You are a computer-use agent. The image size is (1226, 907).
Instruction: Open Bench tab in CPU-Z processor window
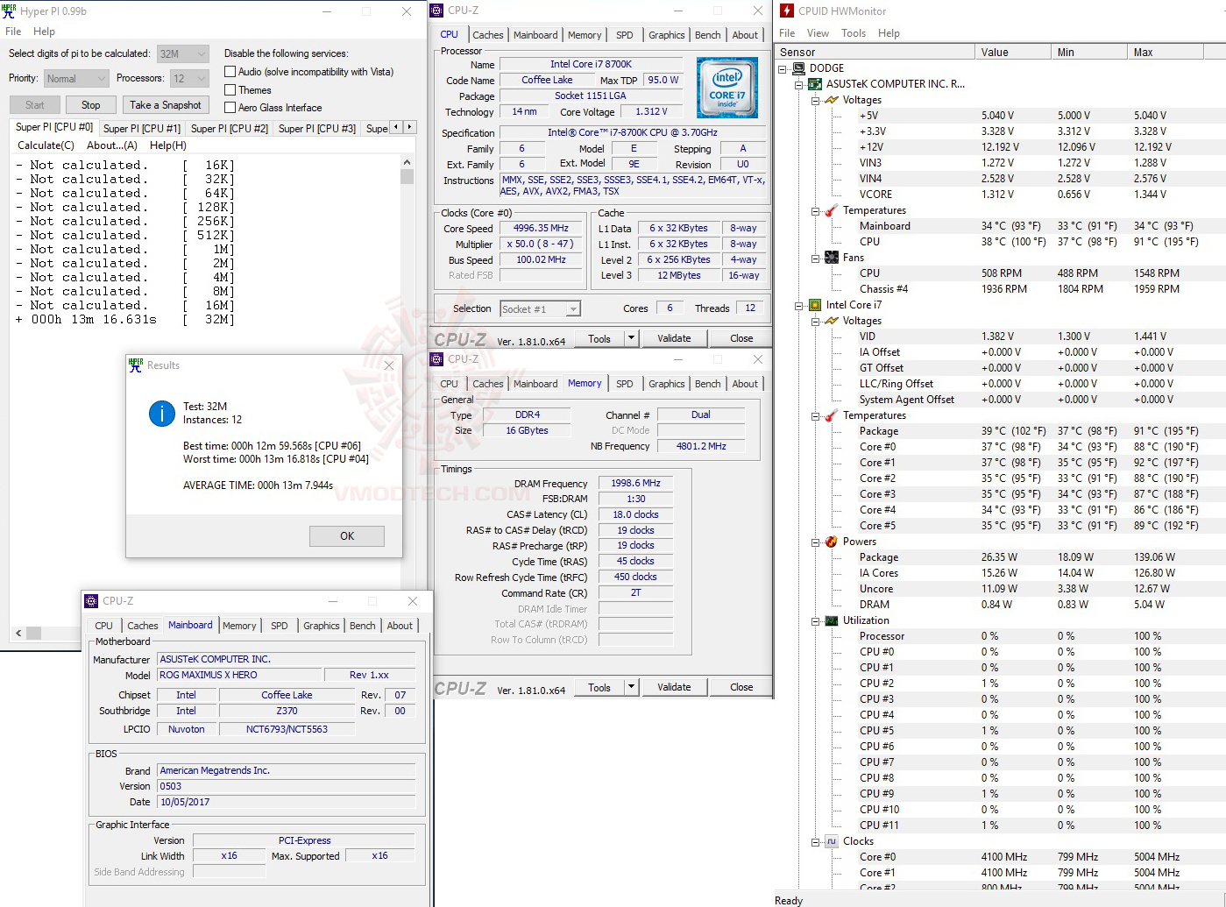[x=708, y=35]
